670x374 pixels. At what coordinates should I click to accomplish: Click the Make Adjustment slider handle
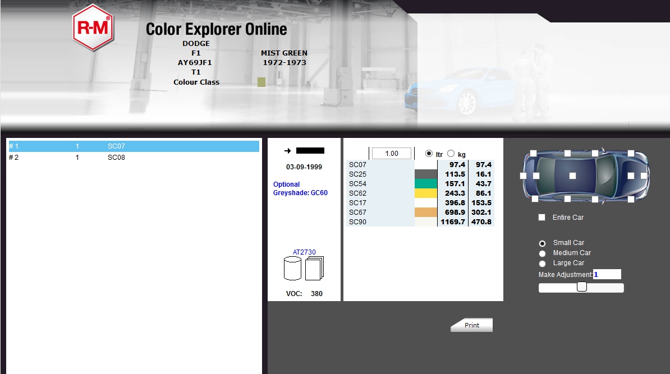coord(582,287)
